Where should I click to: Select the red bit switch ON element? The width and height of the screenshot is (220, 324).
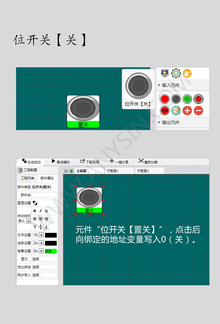(x=165, y=99)
